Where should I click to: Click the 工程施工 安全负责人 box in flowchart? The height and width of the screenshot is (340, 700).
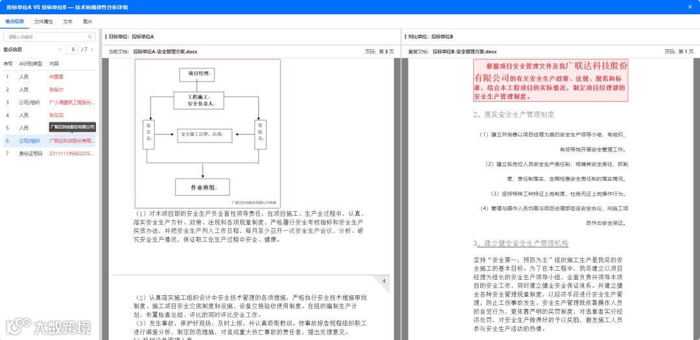click(199, 100)
